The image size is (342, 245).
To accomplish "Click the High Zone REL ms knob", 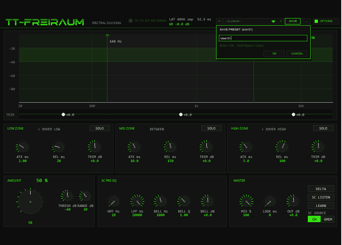I will pos(282,147).
